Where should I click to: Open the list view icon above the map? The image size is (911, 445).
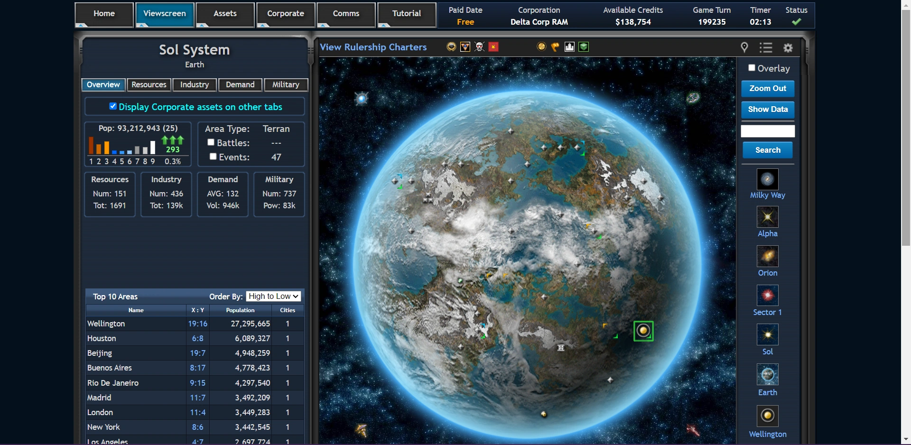(766, 47)
